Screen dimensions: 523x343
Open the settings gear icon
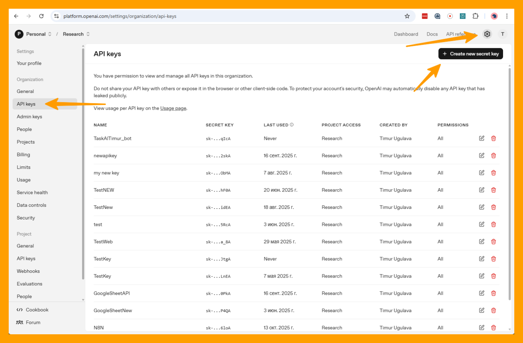pyautogui.click(x=487, y=34)
